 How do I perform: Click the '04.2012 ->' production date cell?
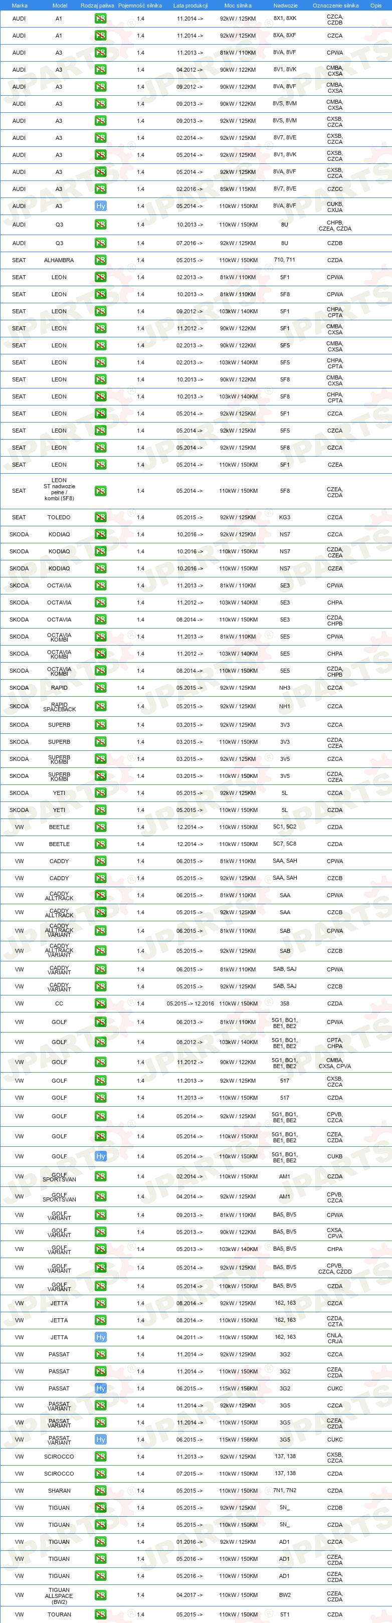(189, 70)
